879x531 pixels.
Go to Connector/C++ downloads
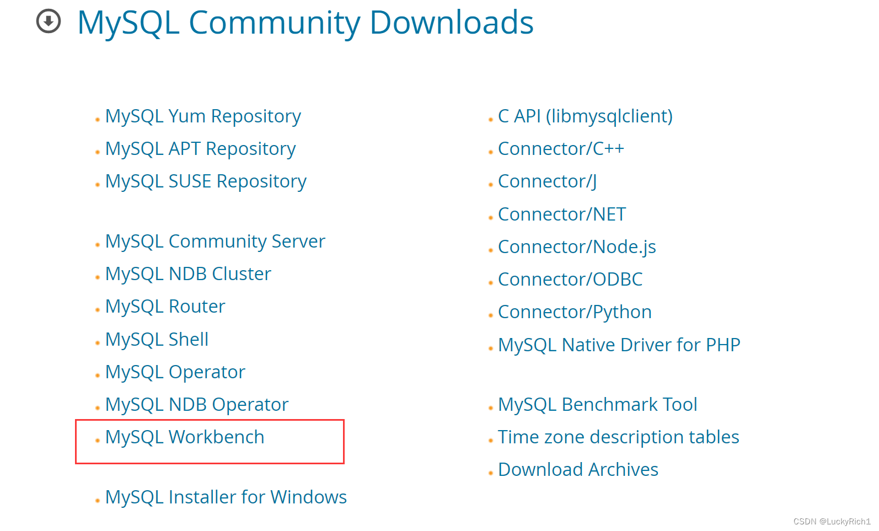pos(561,149)
